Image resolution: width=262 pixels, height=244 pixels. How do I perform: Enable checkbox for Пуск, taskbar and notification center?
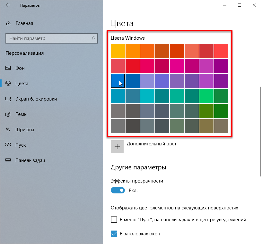click(114, 220)
